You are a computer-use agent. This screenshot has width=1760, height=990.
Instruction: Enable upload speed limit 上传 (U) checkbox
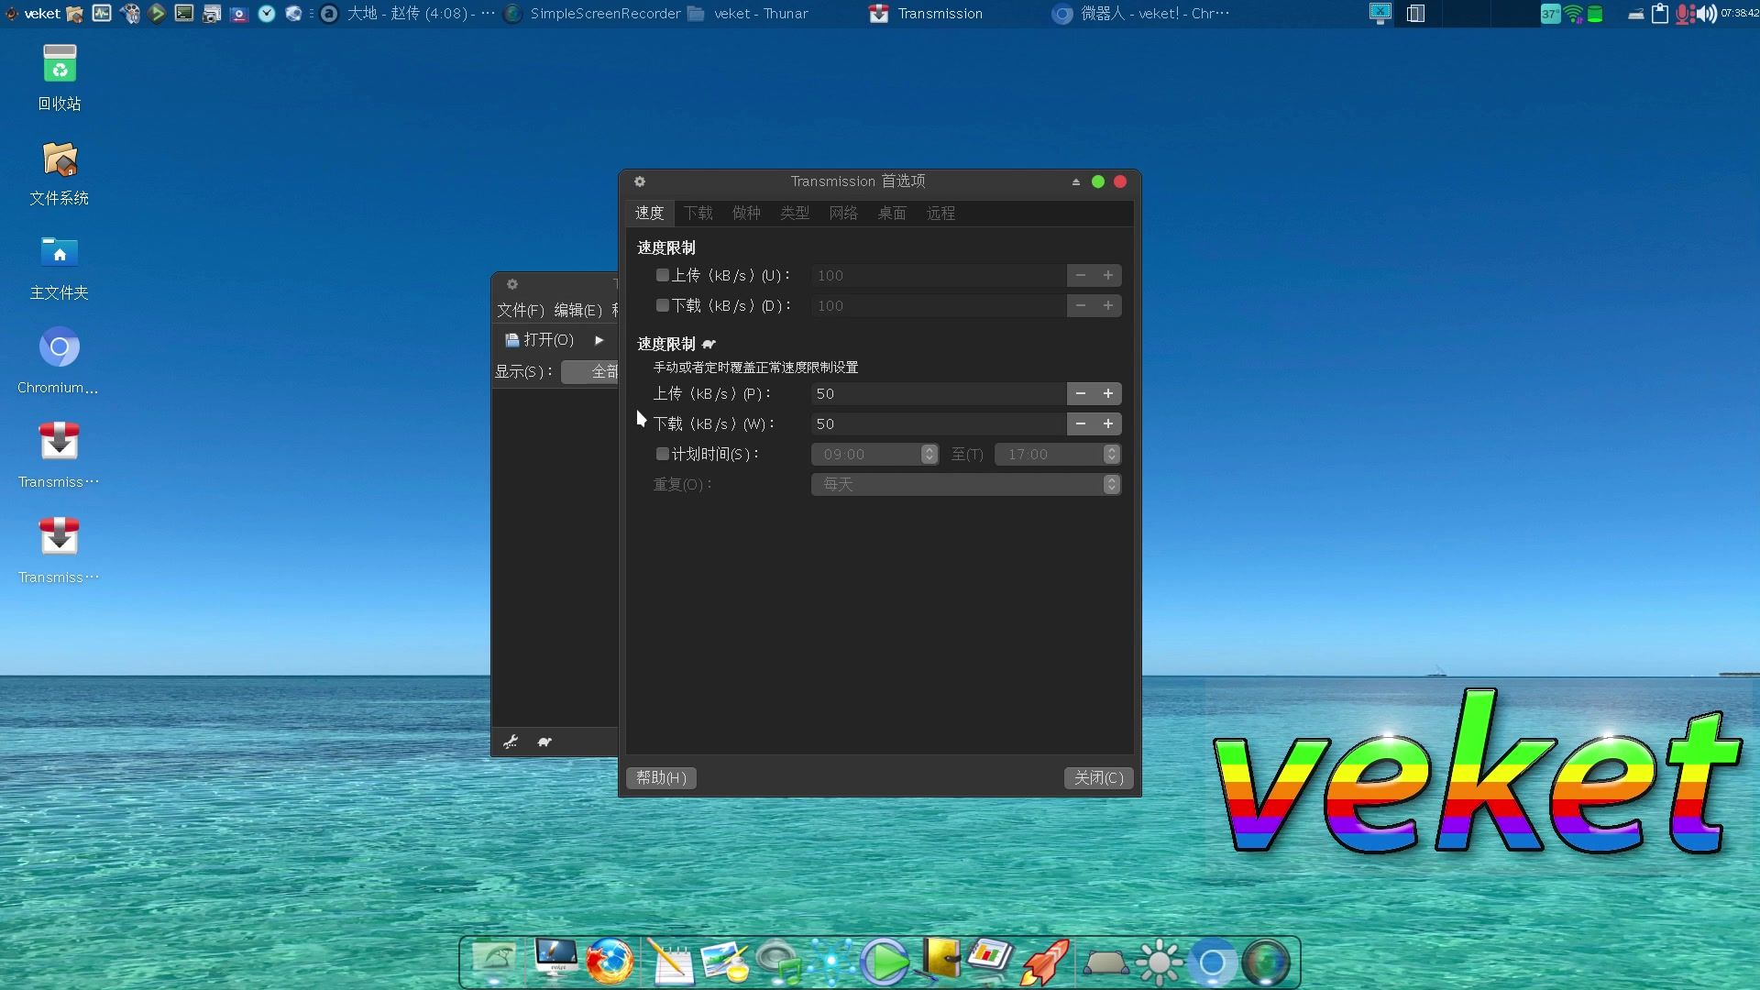(662, 275)
